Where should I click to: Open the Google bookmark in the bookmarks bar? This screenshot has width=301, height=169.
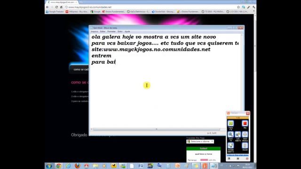tap(95, 12)
